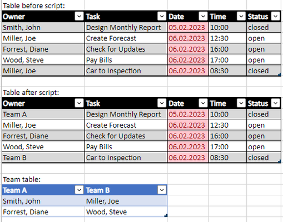
Task: Open Status filter dropdown in before-script table
Action: point(275,16)
